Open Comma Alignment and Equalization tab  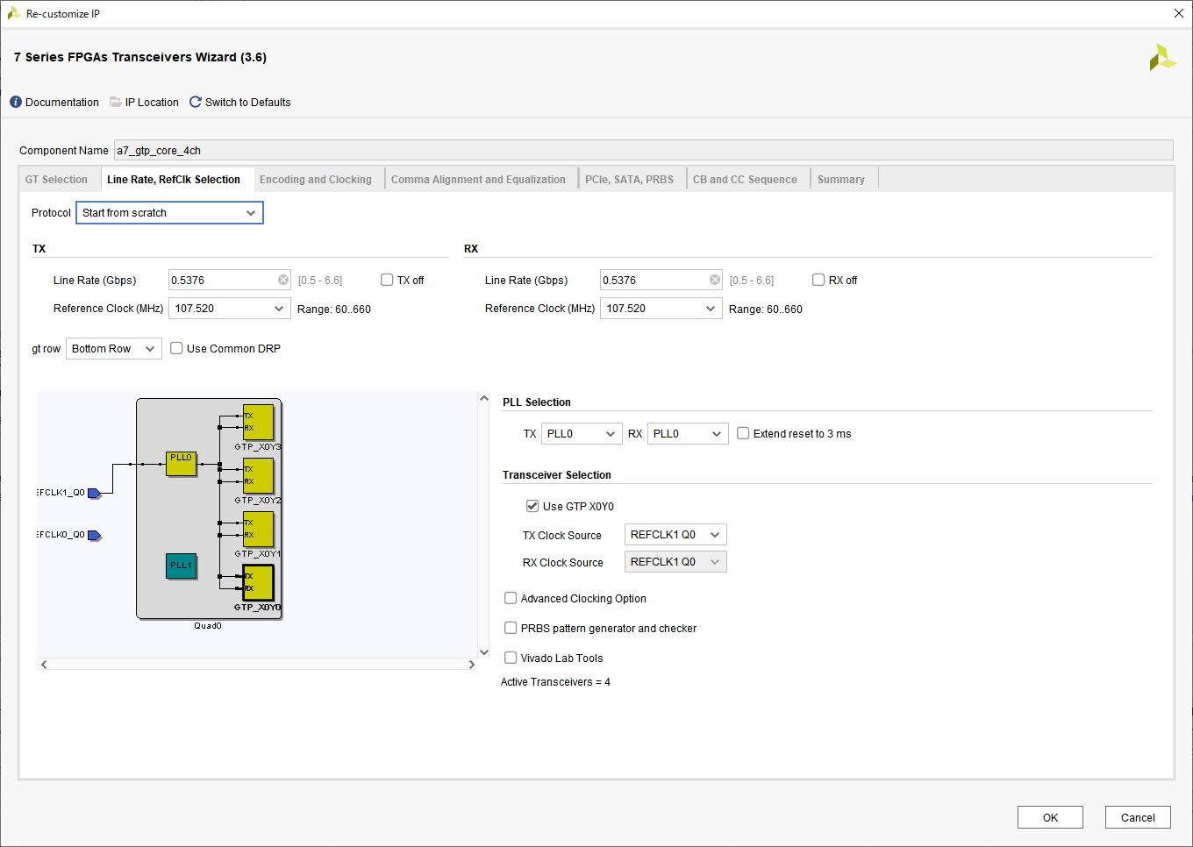tap(478, 180)
